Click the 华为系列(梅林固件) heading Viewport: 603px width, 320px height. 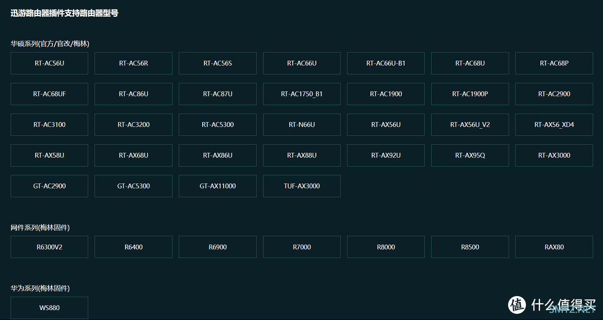[x=40, y=288]
